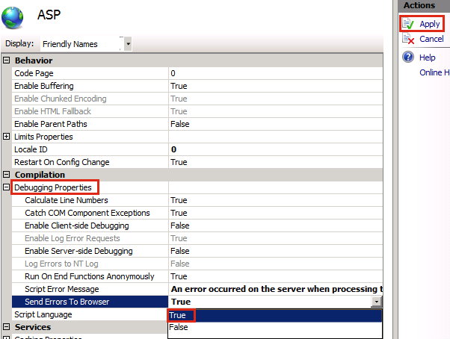The width and height of the screenshot is (450, 339).
Task: Select Run On End Functions Anonymously
Action: tap(89, 276)
